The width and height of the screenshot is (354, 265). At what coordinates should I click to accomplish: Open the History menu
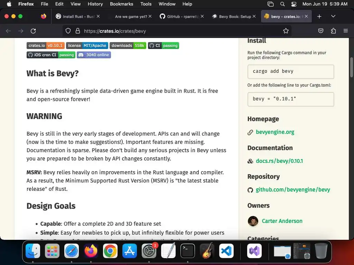95,4
